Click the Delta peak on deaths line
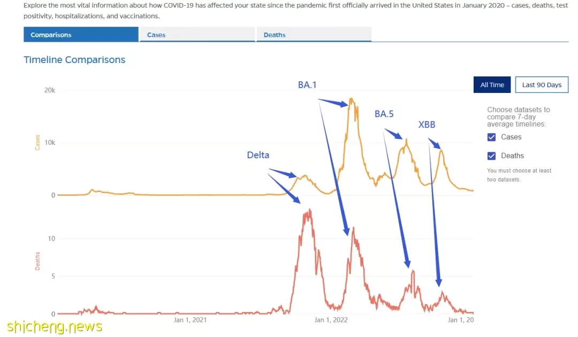This screenshot has height=337, width=578. [310, 211]
